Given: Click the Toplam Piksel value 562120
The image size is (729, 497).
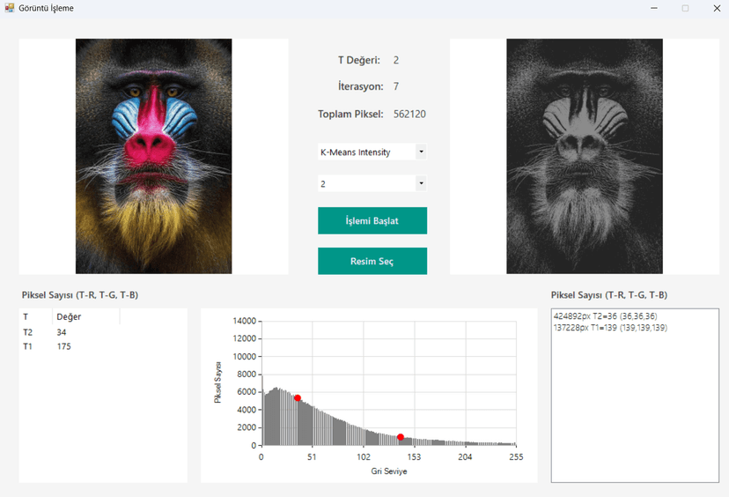Looking at the screenshot, I should 409,115.
